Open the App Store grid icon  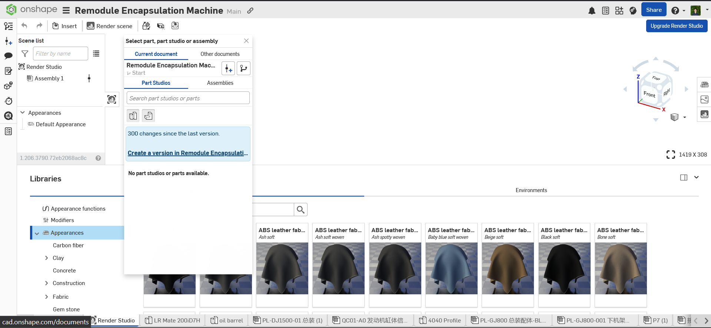619,11
